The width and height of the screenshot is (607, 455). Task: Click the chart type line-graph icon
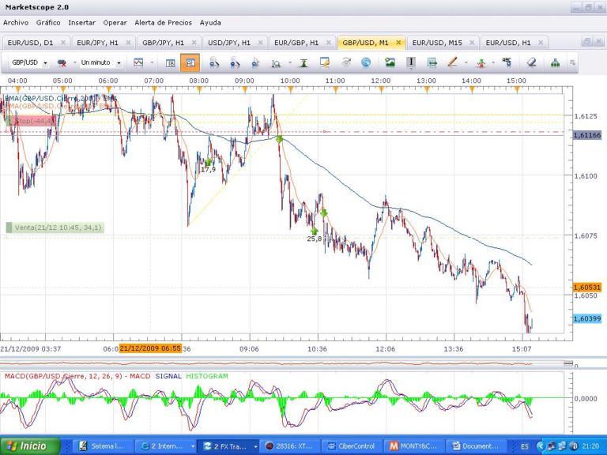[138, 62]
